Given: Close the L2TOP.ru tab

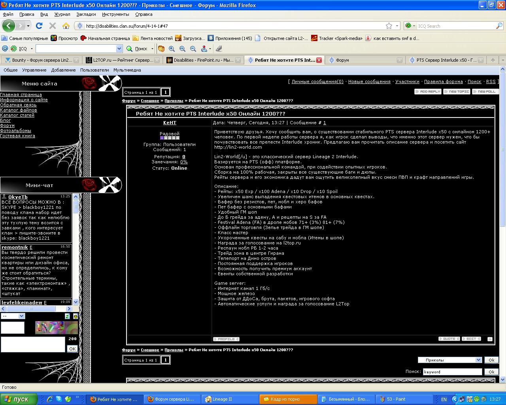Looking at the screenshot, I should [157, 60].
